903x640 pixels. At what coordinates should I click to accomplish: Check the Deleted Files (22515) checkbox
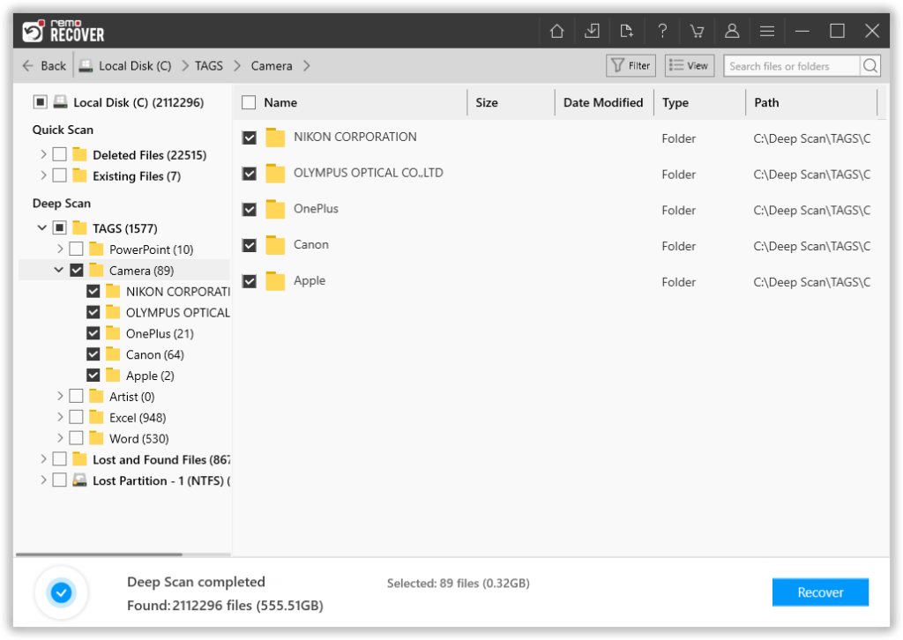pyautogui.click(x=59, y=154)
